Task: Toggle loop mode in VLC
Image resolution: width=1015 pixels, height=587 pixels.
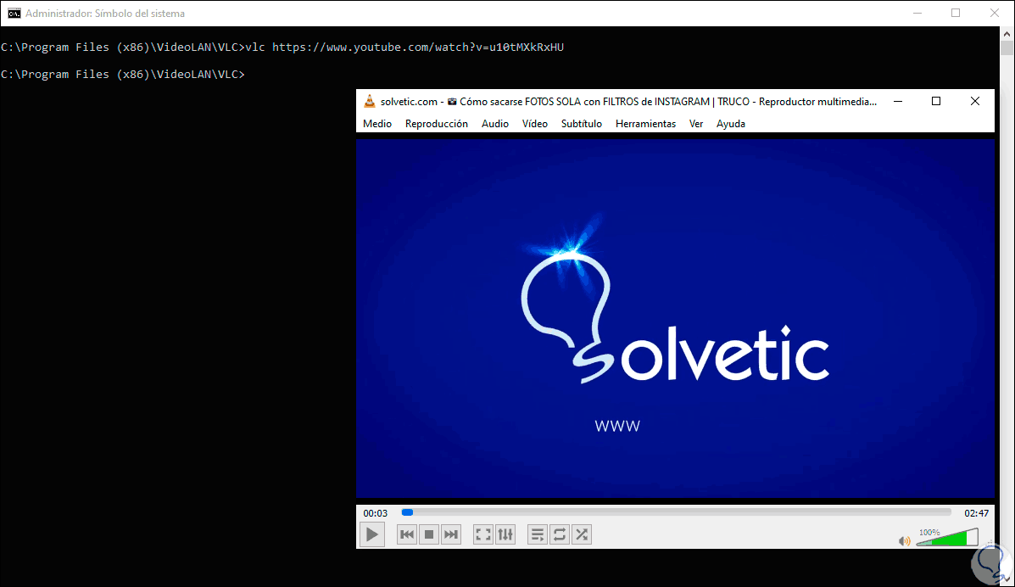Action: pyautogui.click(x=560, y=534)
